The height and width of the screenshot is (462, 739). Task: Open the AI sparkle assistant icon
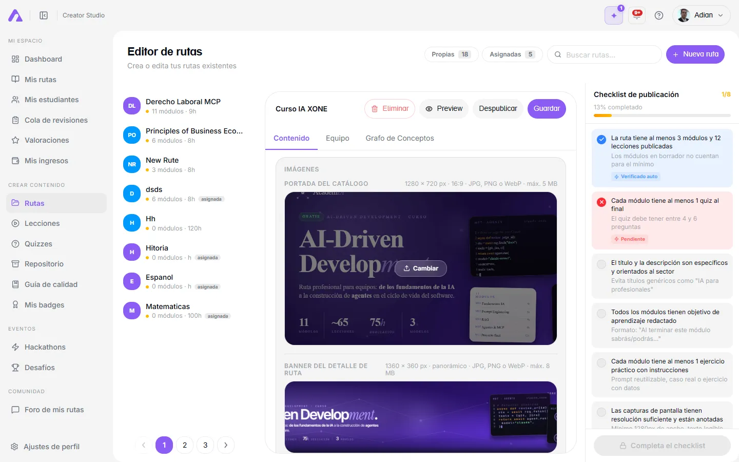click(614, 15)
